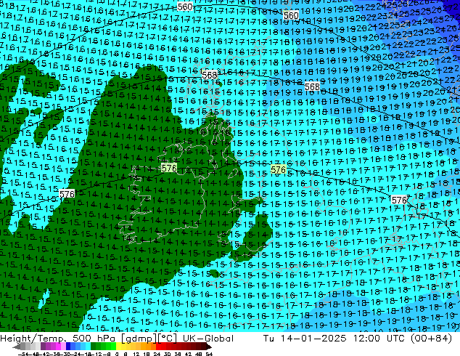Click the easternmost 576 contour label

coord(400,200)
